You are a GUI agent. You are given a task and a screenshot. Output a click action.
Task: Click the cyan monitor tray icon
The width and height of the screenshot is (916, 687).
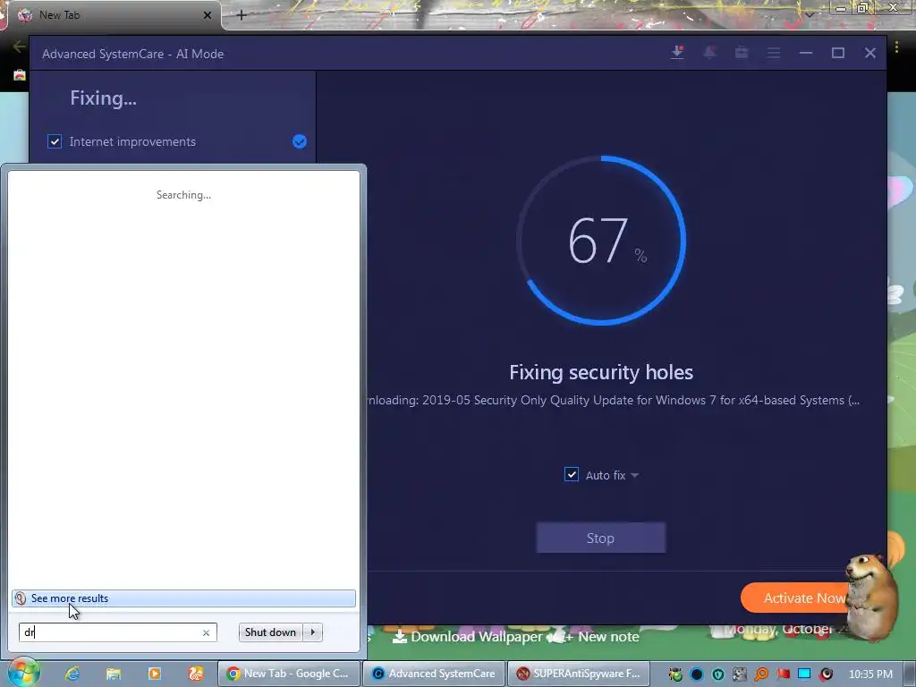pos(804,674)
